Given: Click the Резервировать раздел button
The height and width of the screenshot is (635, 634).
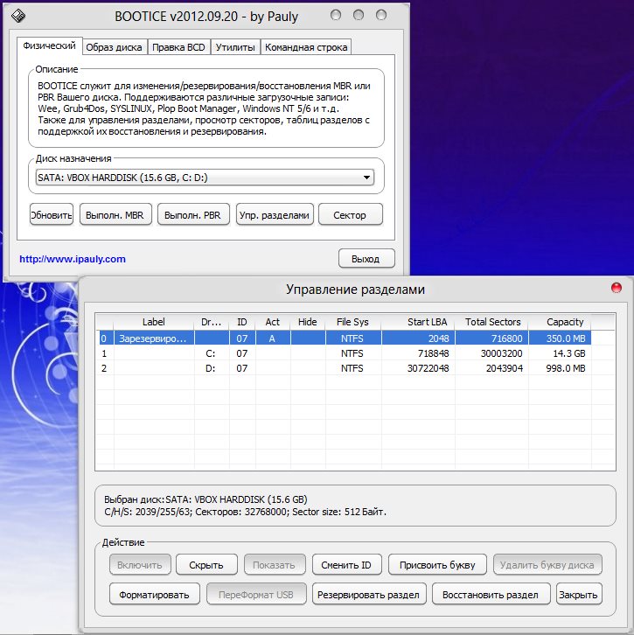Looking at the screenshot, I should [369, 595].
